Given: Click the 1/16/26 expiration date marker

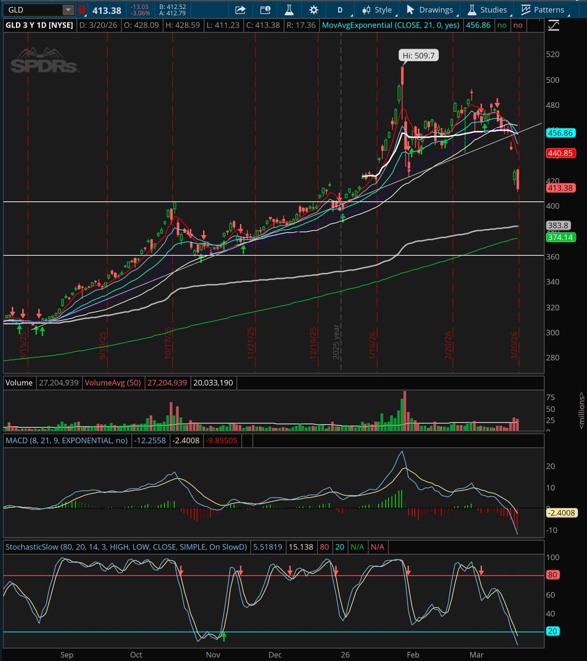Looking at the screenshot, I should coord(373,345).
